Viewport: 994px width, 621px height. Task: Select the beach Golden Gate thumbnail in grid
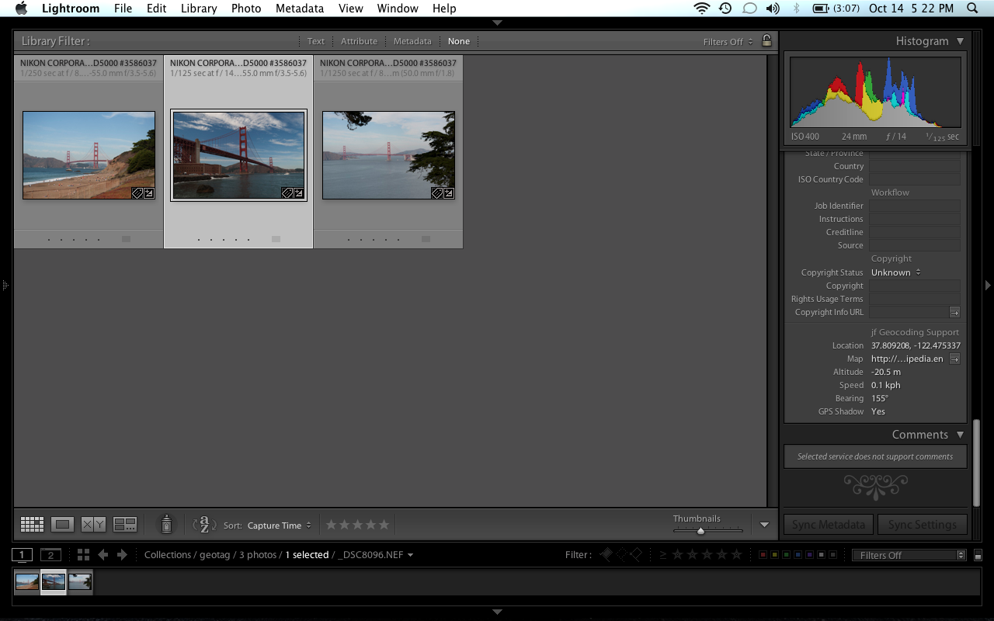click(89, 155)
